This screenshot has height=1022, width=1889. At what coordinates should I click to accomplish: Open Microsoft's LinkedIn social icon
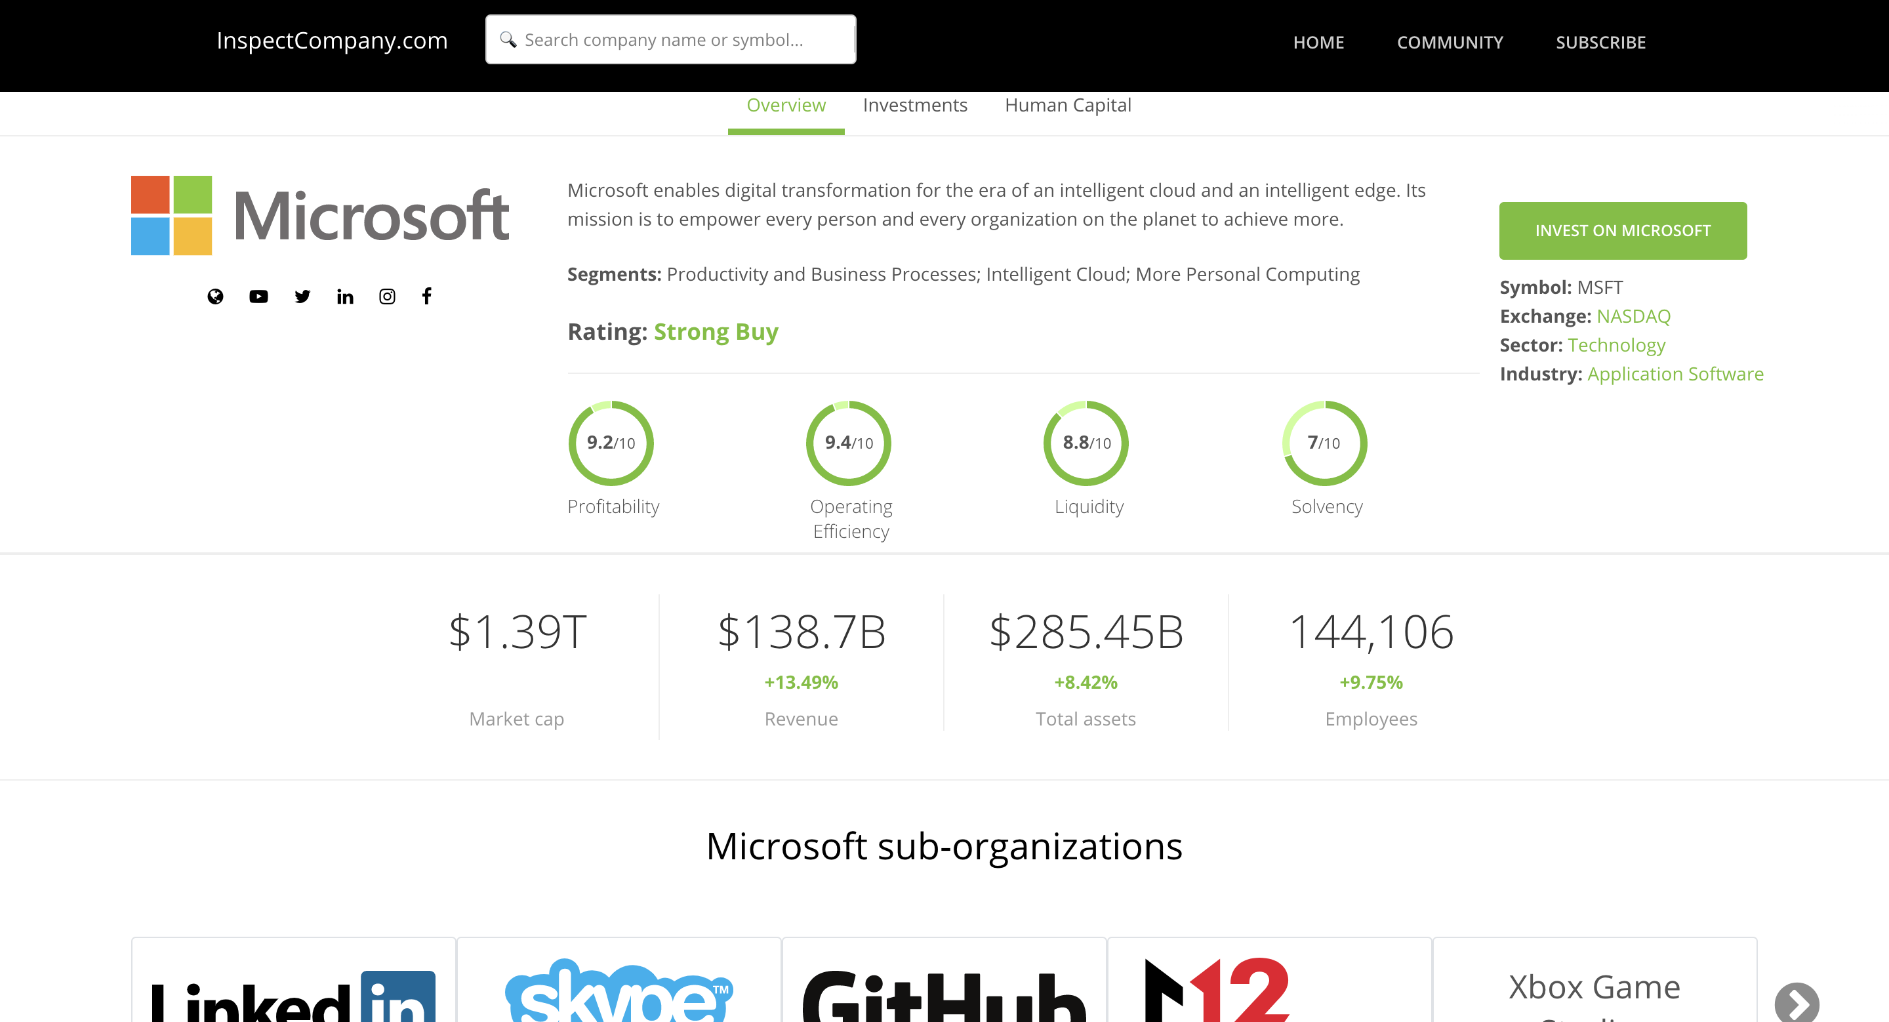(x=344, y=296)
